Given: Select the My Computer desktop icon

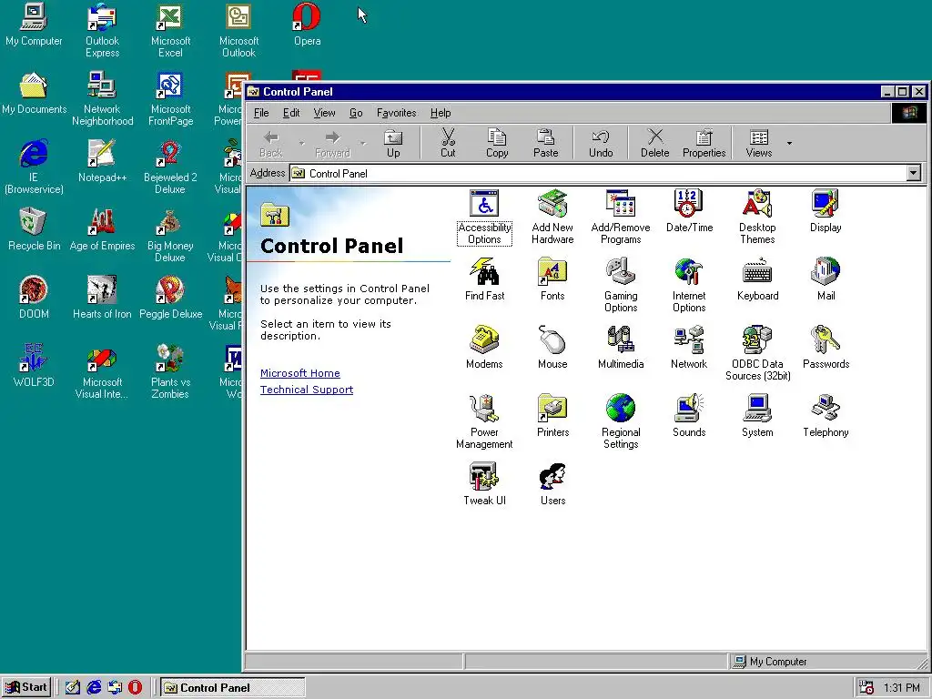Looking at the screenshot, I should pyautogui.click(x=34, y=25).
